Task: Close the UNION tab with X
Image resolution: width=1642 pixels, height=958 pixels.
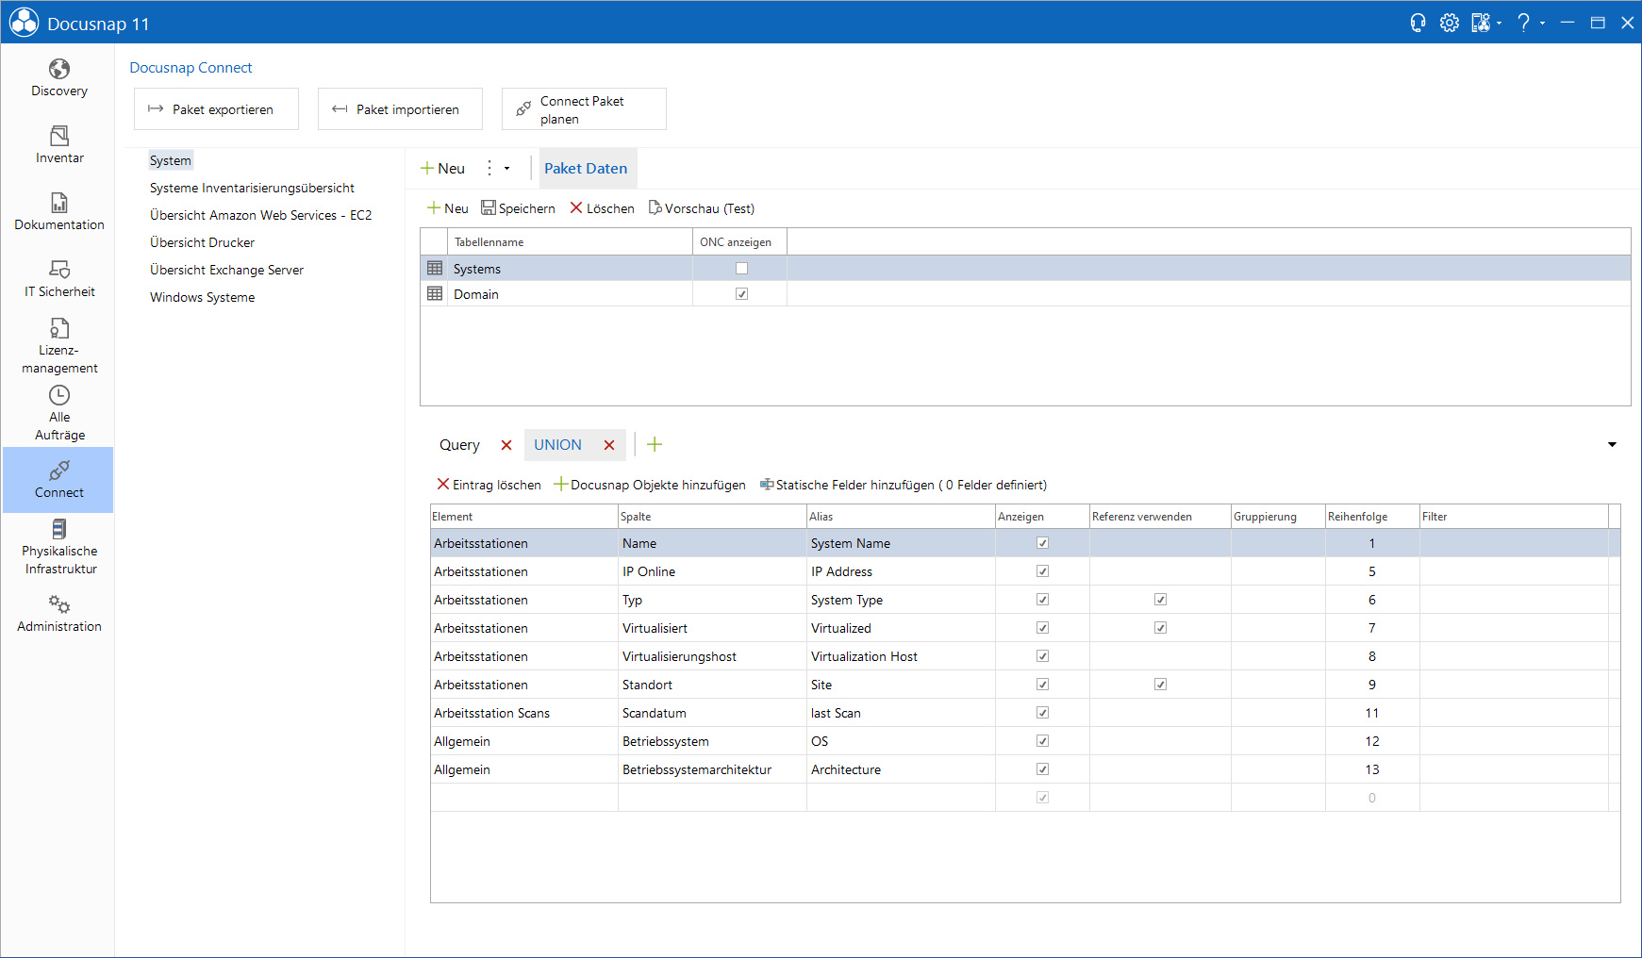Action: click(x=609, y=445)
